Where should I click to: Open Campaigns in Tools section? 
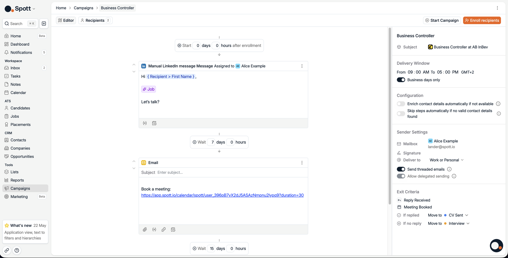[25, 188]
